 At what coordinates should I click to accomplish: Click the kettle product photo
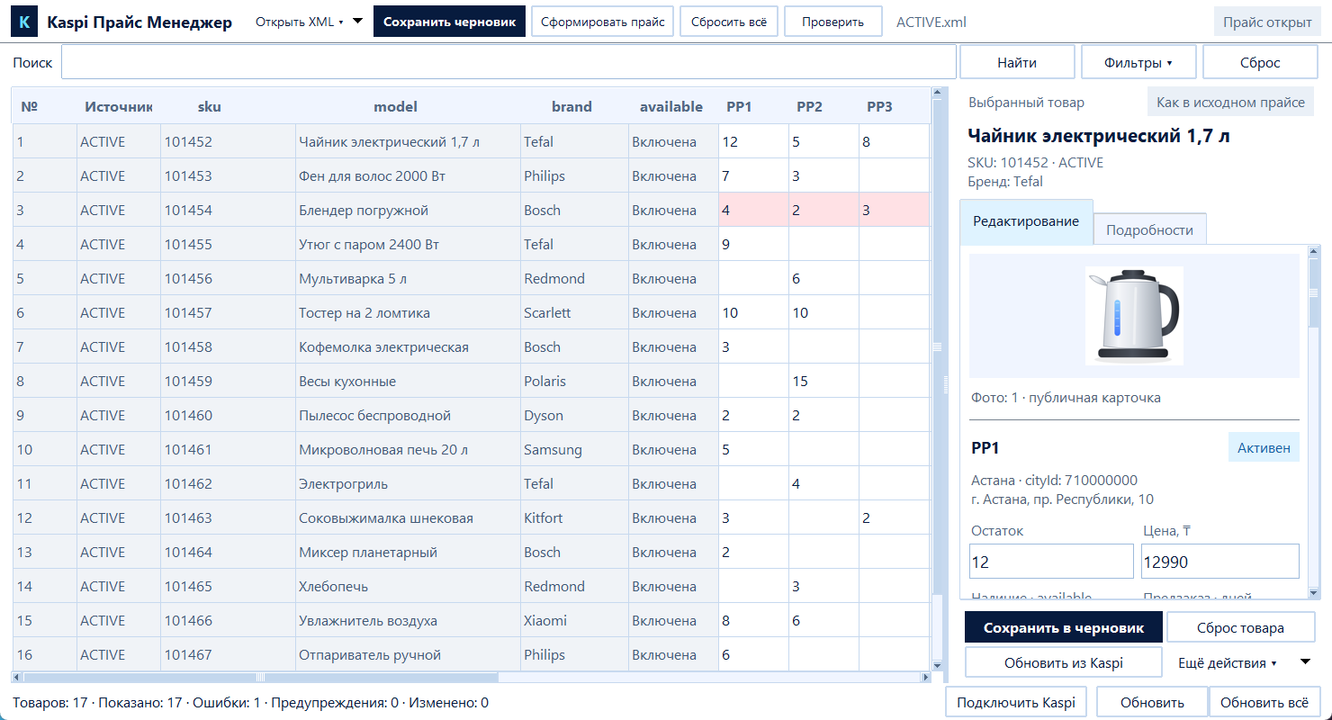(x=1134, y=315)
